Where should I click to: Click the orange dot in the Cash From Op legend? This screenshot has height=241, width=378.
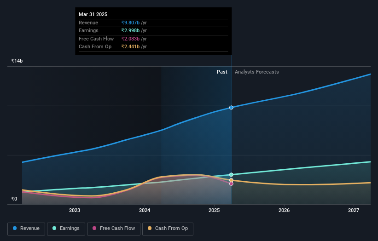coord(150,228)
